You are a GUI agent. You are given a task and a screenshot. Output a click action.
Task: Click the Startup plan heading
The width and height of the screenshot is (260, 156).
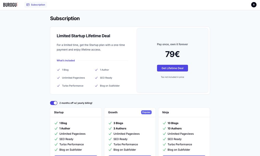[59, 112]
